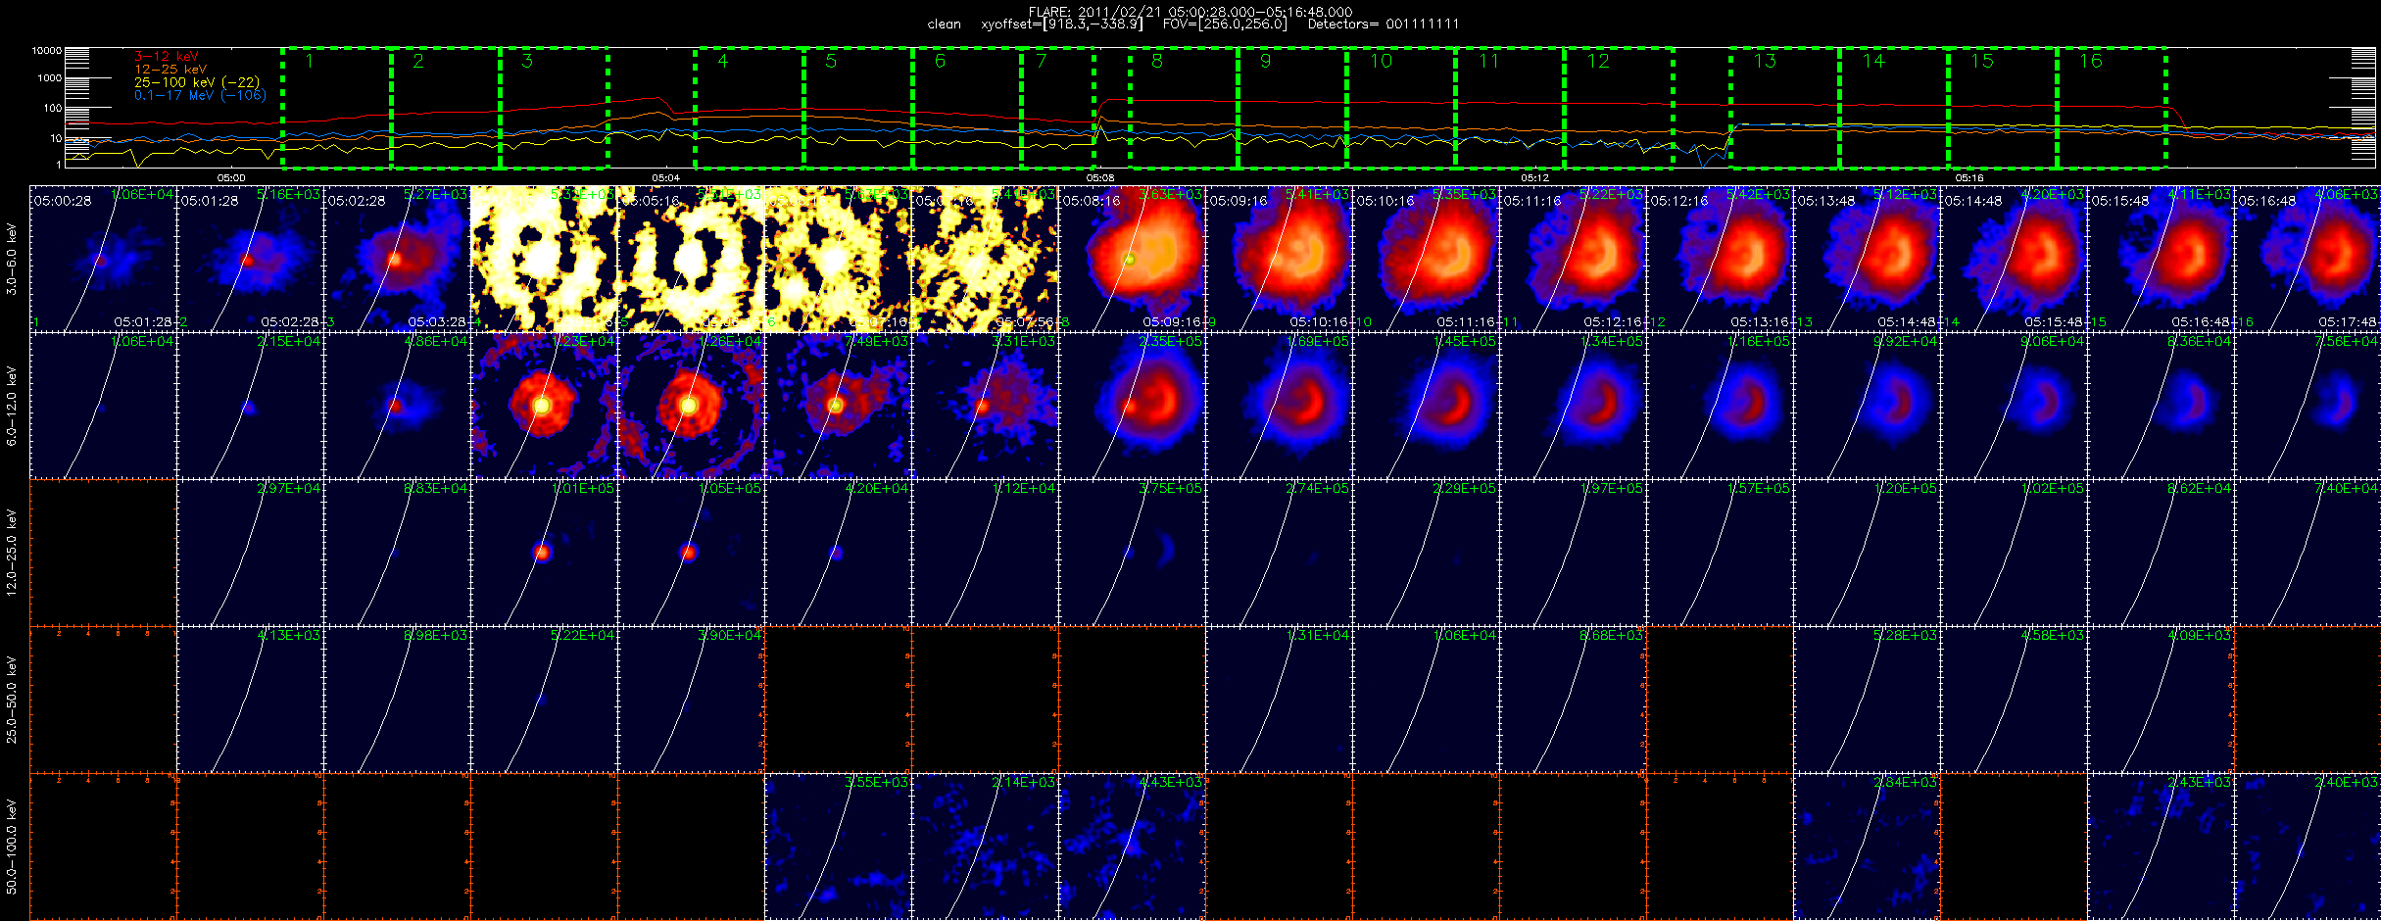Click the '50.0-100.0 keV' row label
This screenshot has height=921, width=2381.
coord(12,847)
